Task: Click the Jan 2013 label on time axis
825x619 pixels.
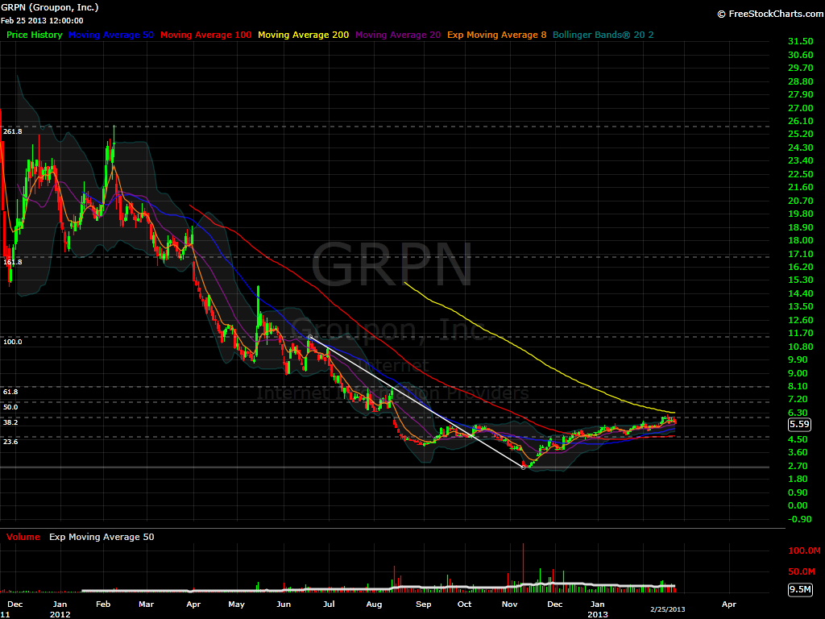Action: click(x=597, y=608)
